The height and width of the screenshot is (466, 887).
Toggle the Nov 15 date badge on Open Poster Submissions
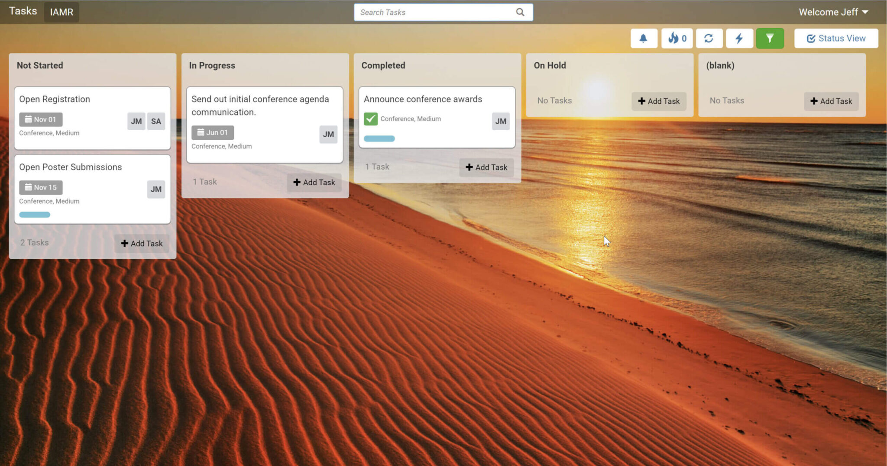tap(41, 187)
